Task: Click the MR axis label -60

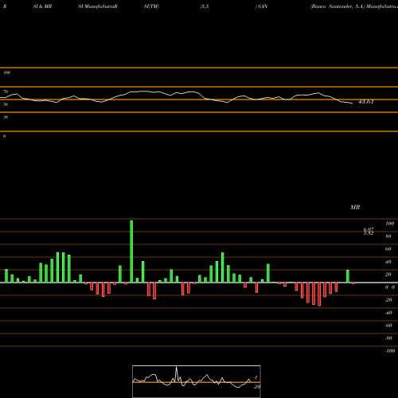Action: click(388, 326)
